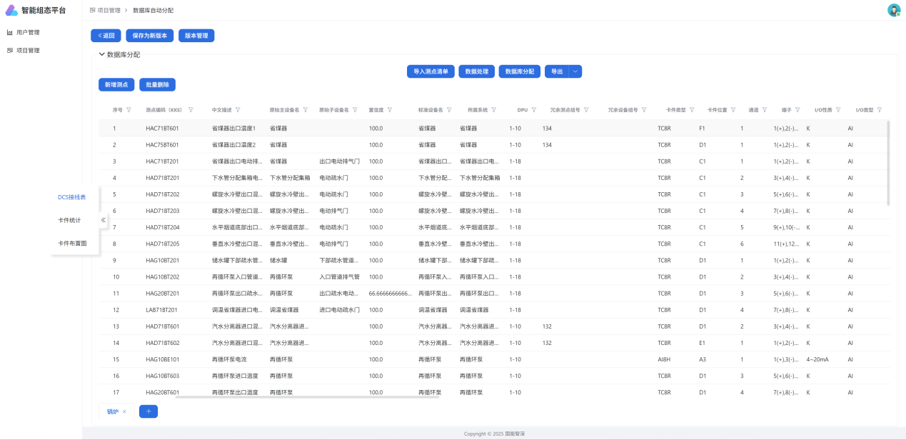
Task: Close the 锅炉 tab
Action: click(x=124, y=411)
